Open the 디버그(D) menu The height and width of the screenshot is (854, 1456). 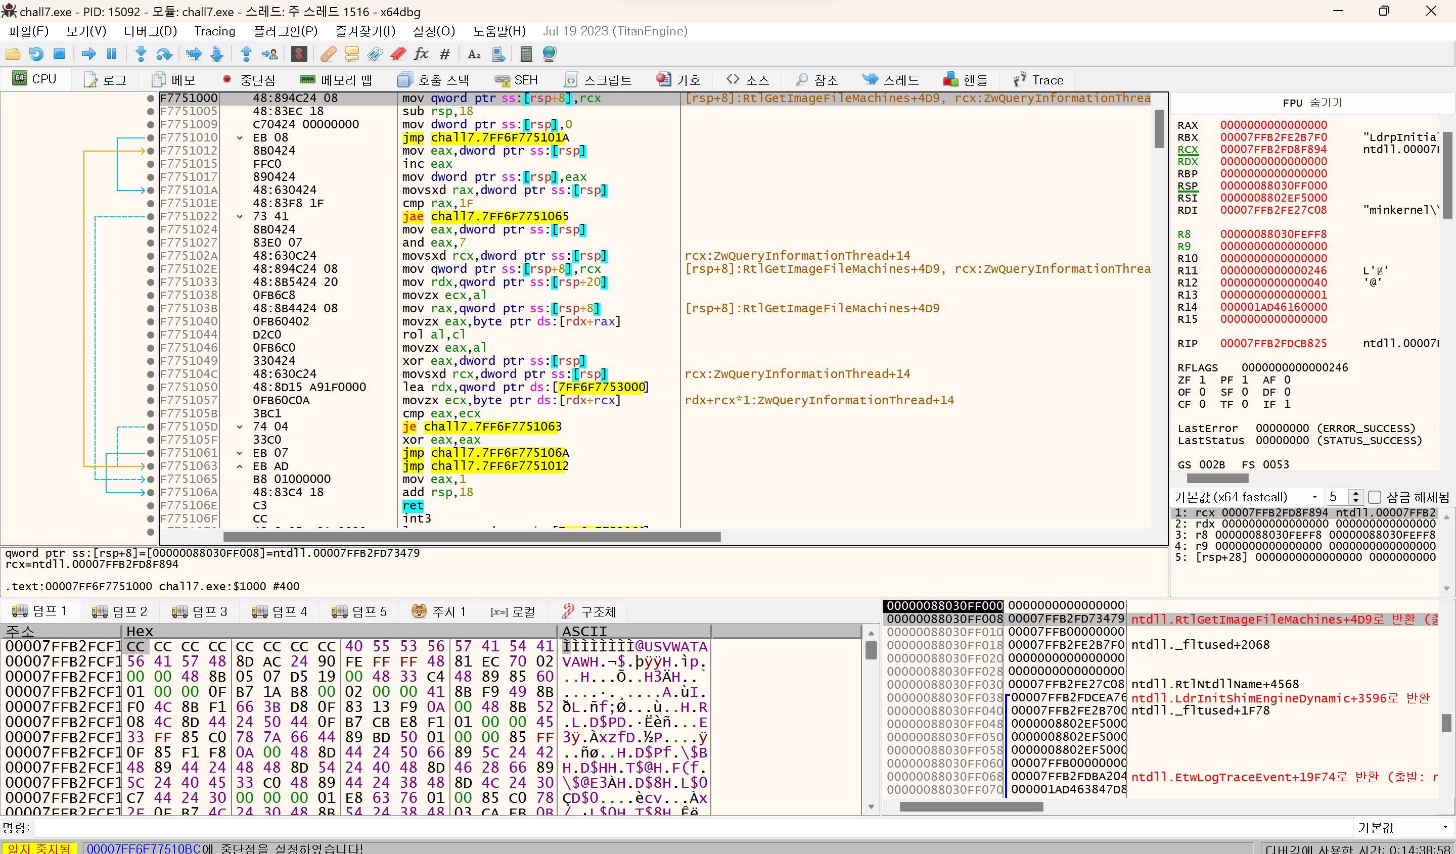click(x=150, y=31)
